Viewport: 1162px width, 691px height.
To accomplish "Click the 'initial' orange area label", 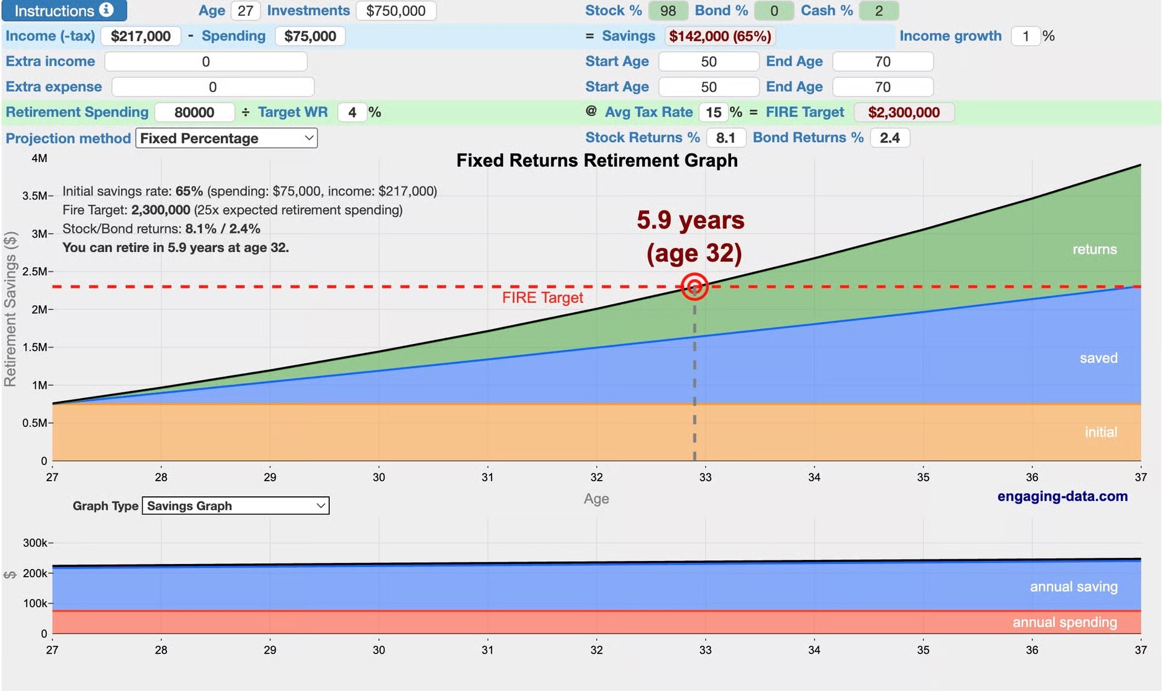I will [x=1101, y=432].
